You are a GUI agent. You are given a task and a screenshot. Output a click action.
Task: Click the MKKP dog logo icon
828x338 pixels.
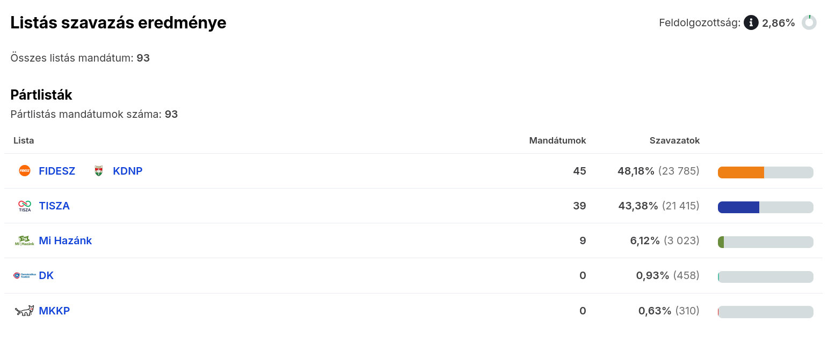pyautogui.click(x=25, y=311)
